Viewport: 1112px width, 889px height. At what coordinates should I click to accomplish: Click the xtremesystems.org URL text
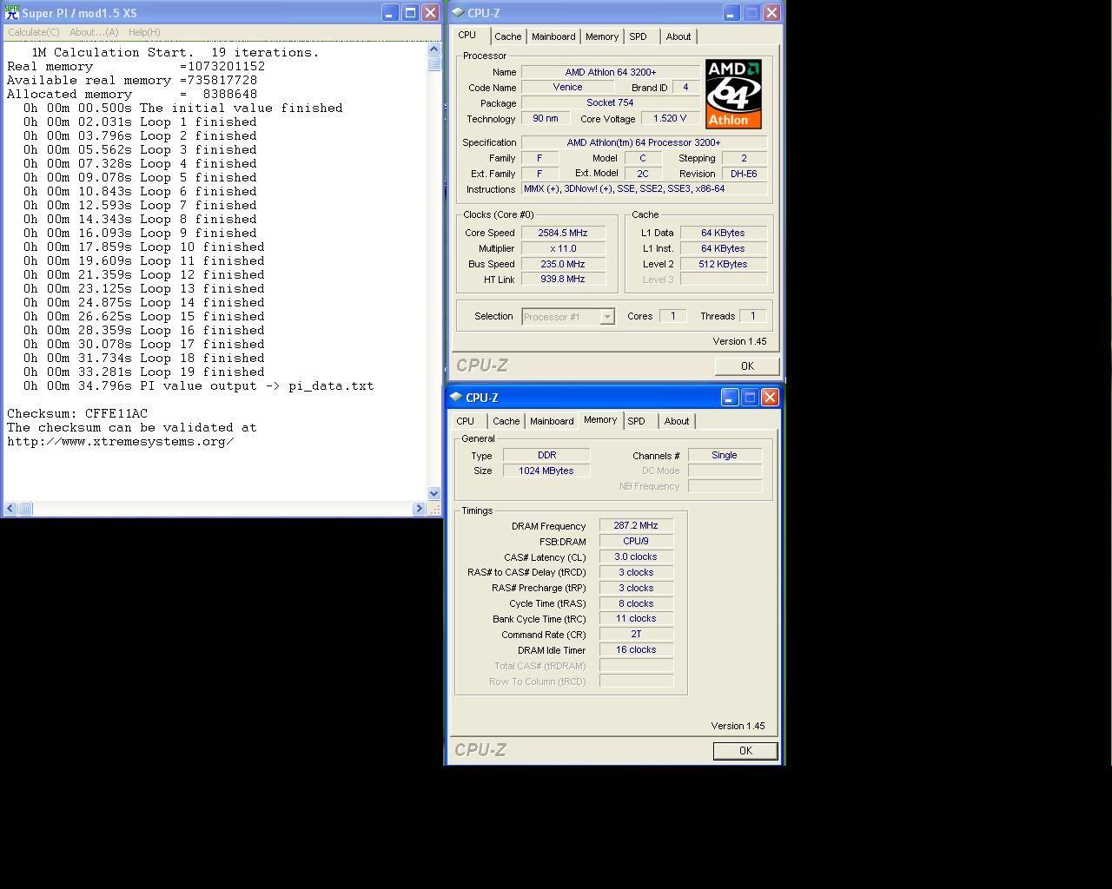pos(121,441)
